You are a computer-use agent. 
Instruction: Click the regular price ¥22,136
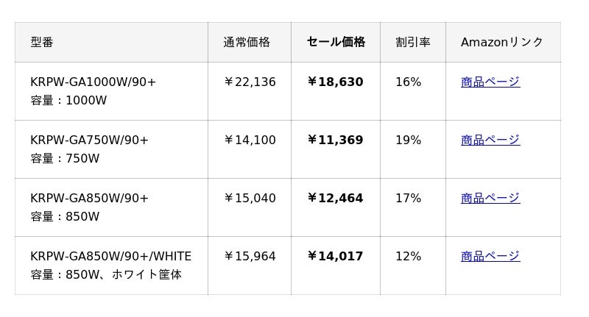point(250,82)
